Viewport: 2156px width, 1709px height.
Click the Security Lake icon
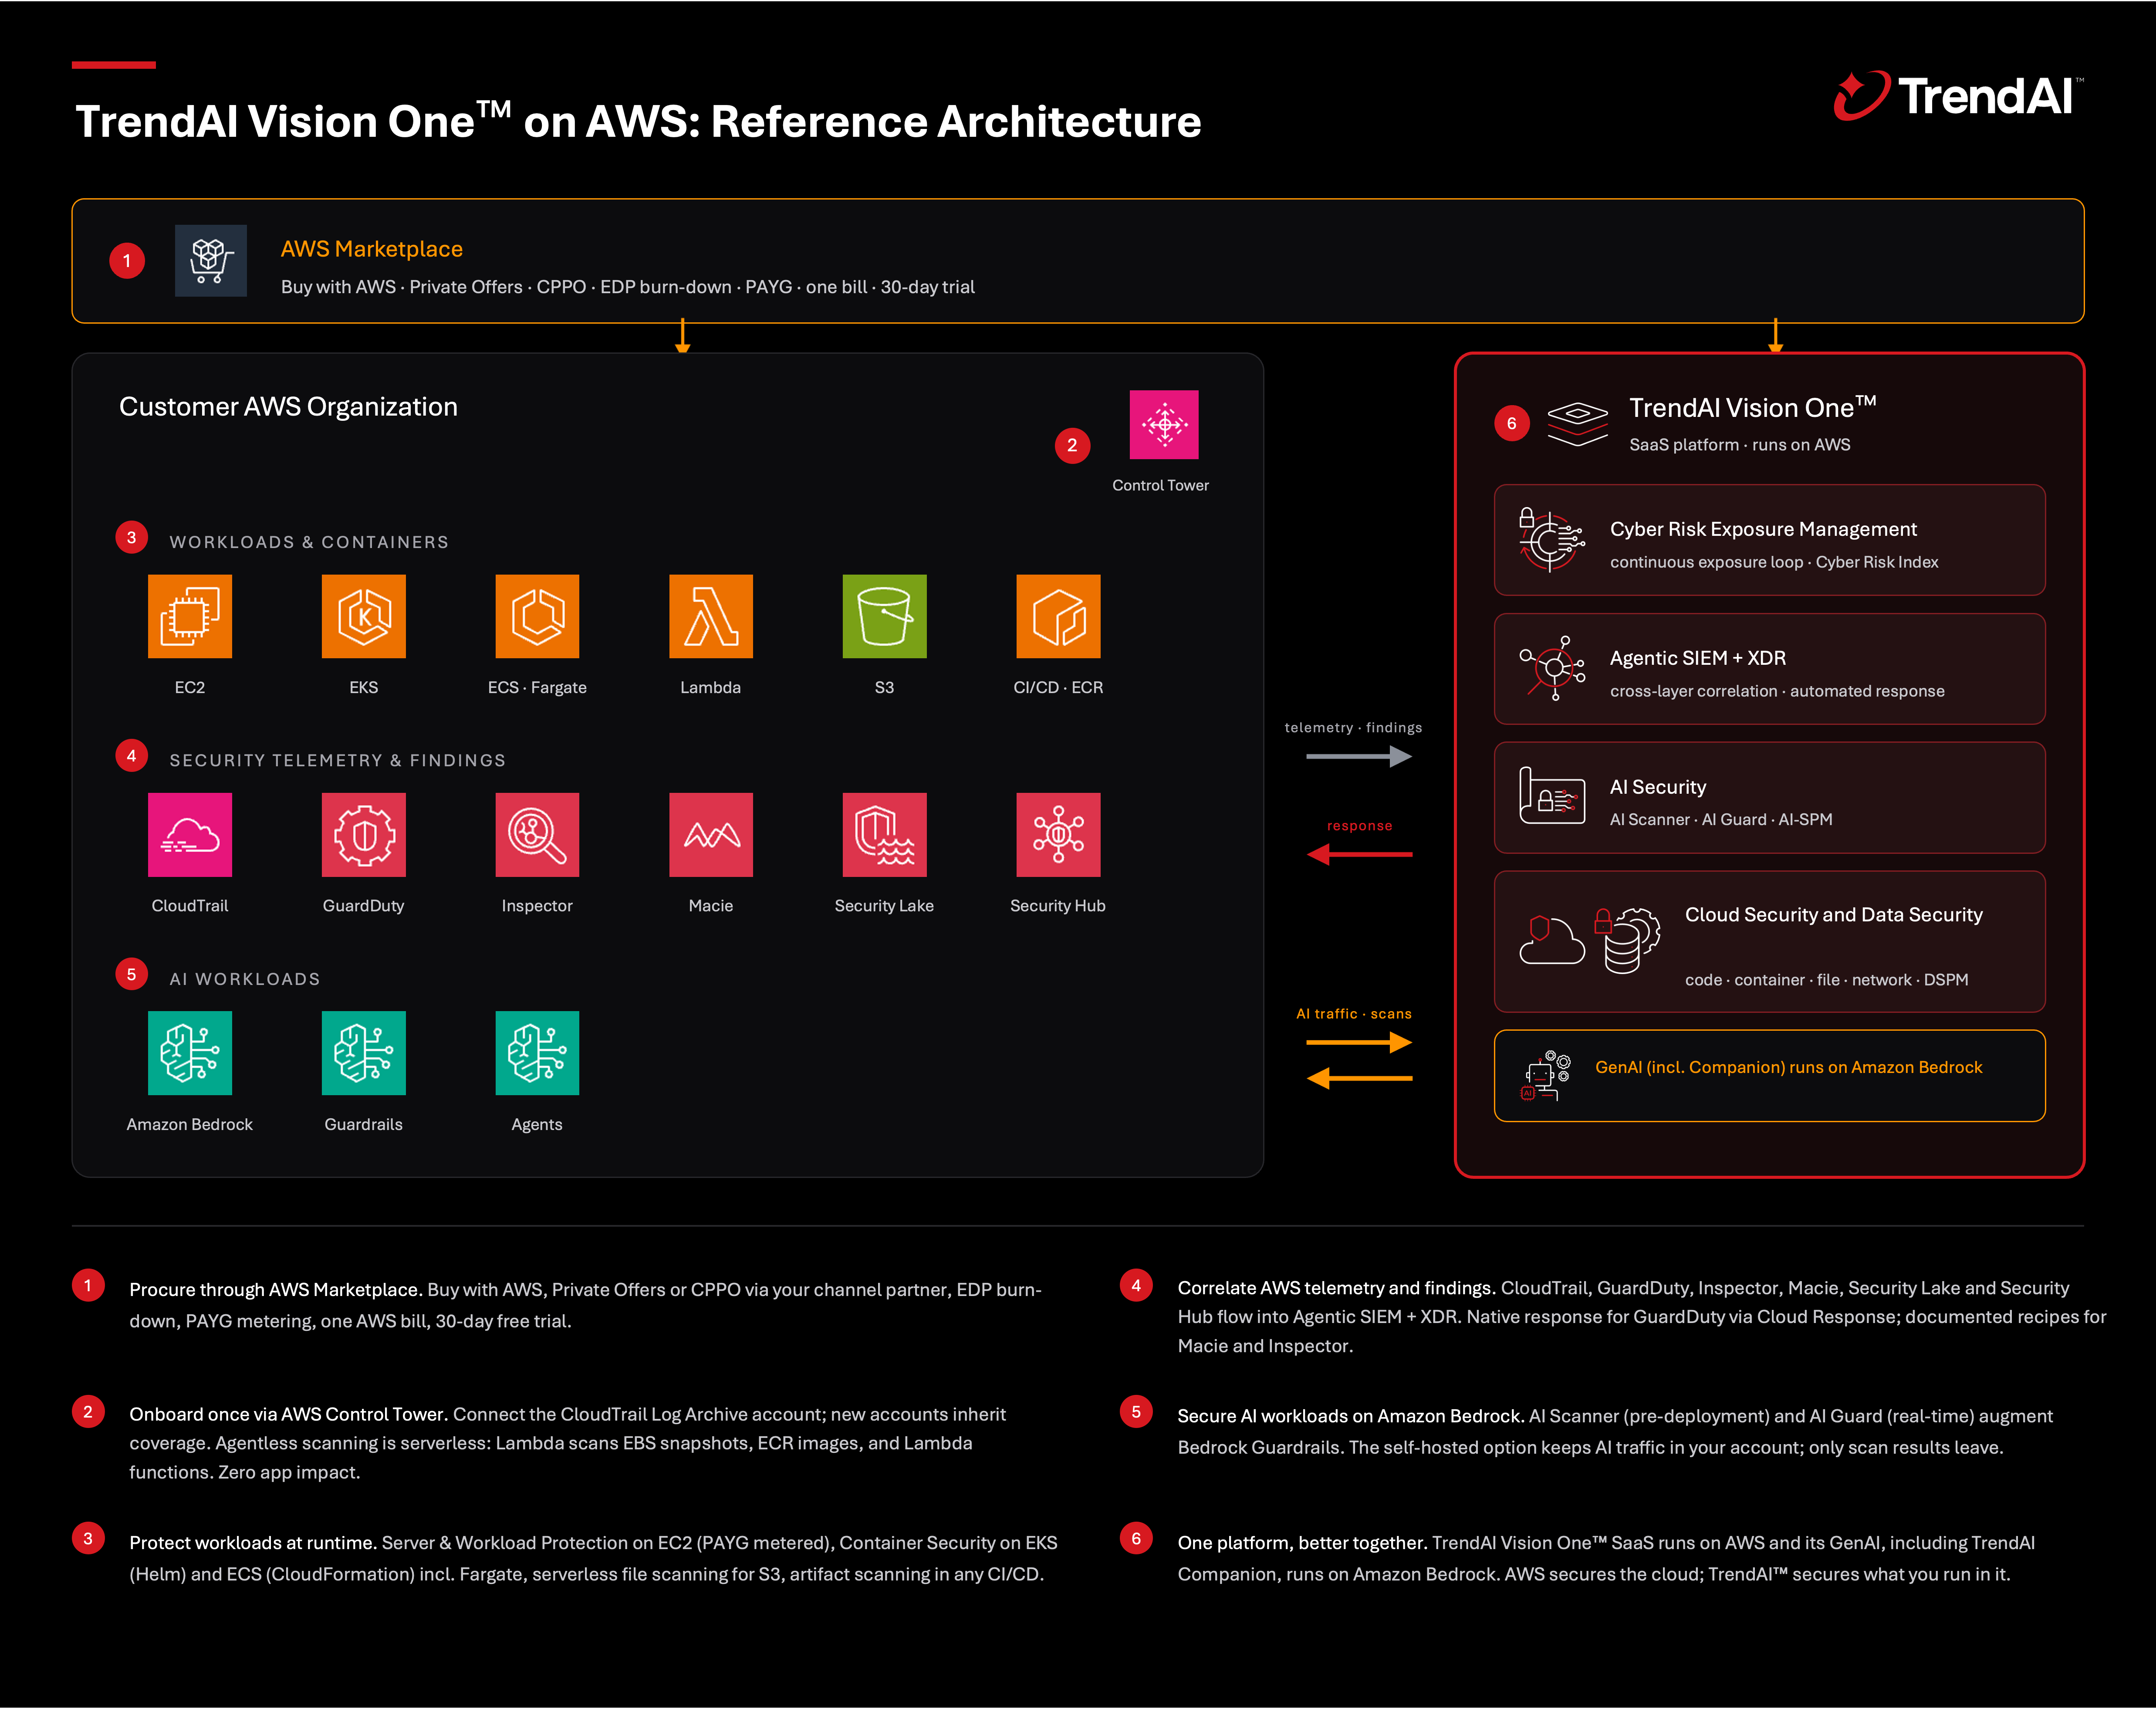click(885, 835)
